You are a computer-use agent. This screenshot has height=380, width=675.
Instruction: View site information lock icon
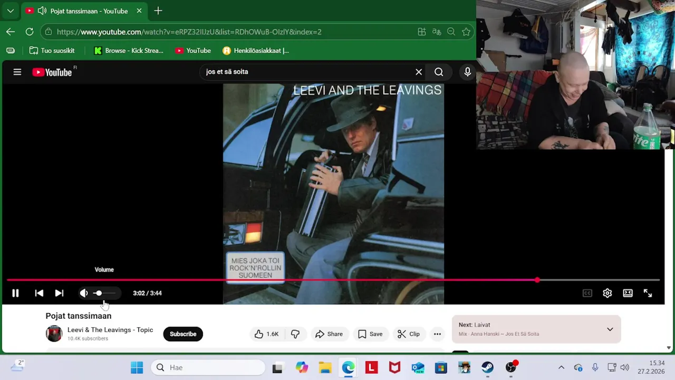[x=48, y=32]
